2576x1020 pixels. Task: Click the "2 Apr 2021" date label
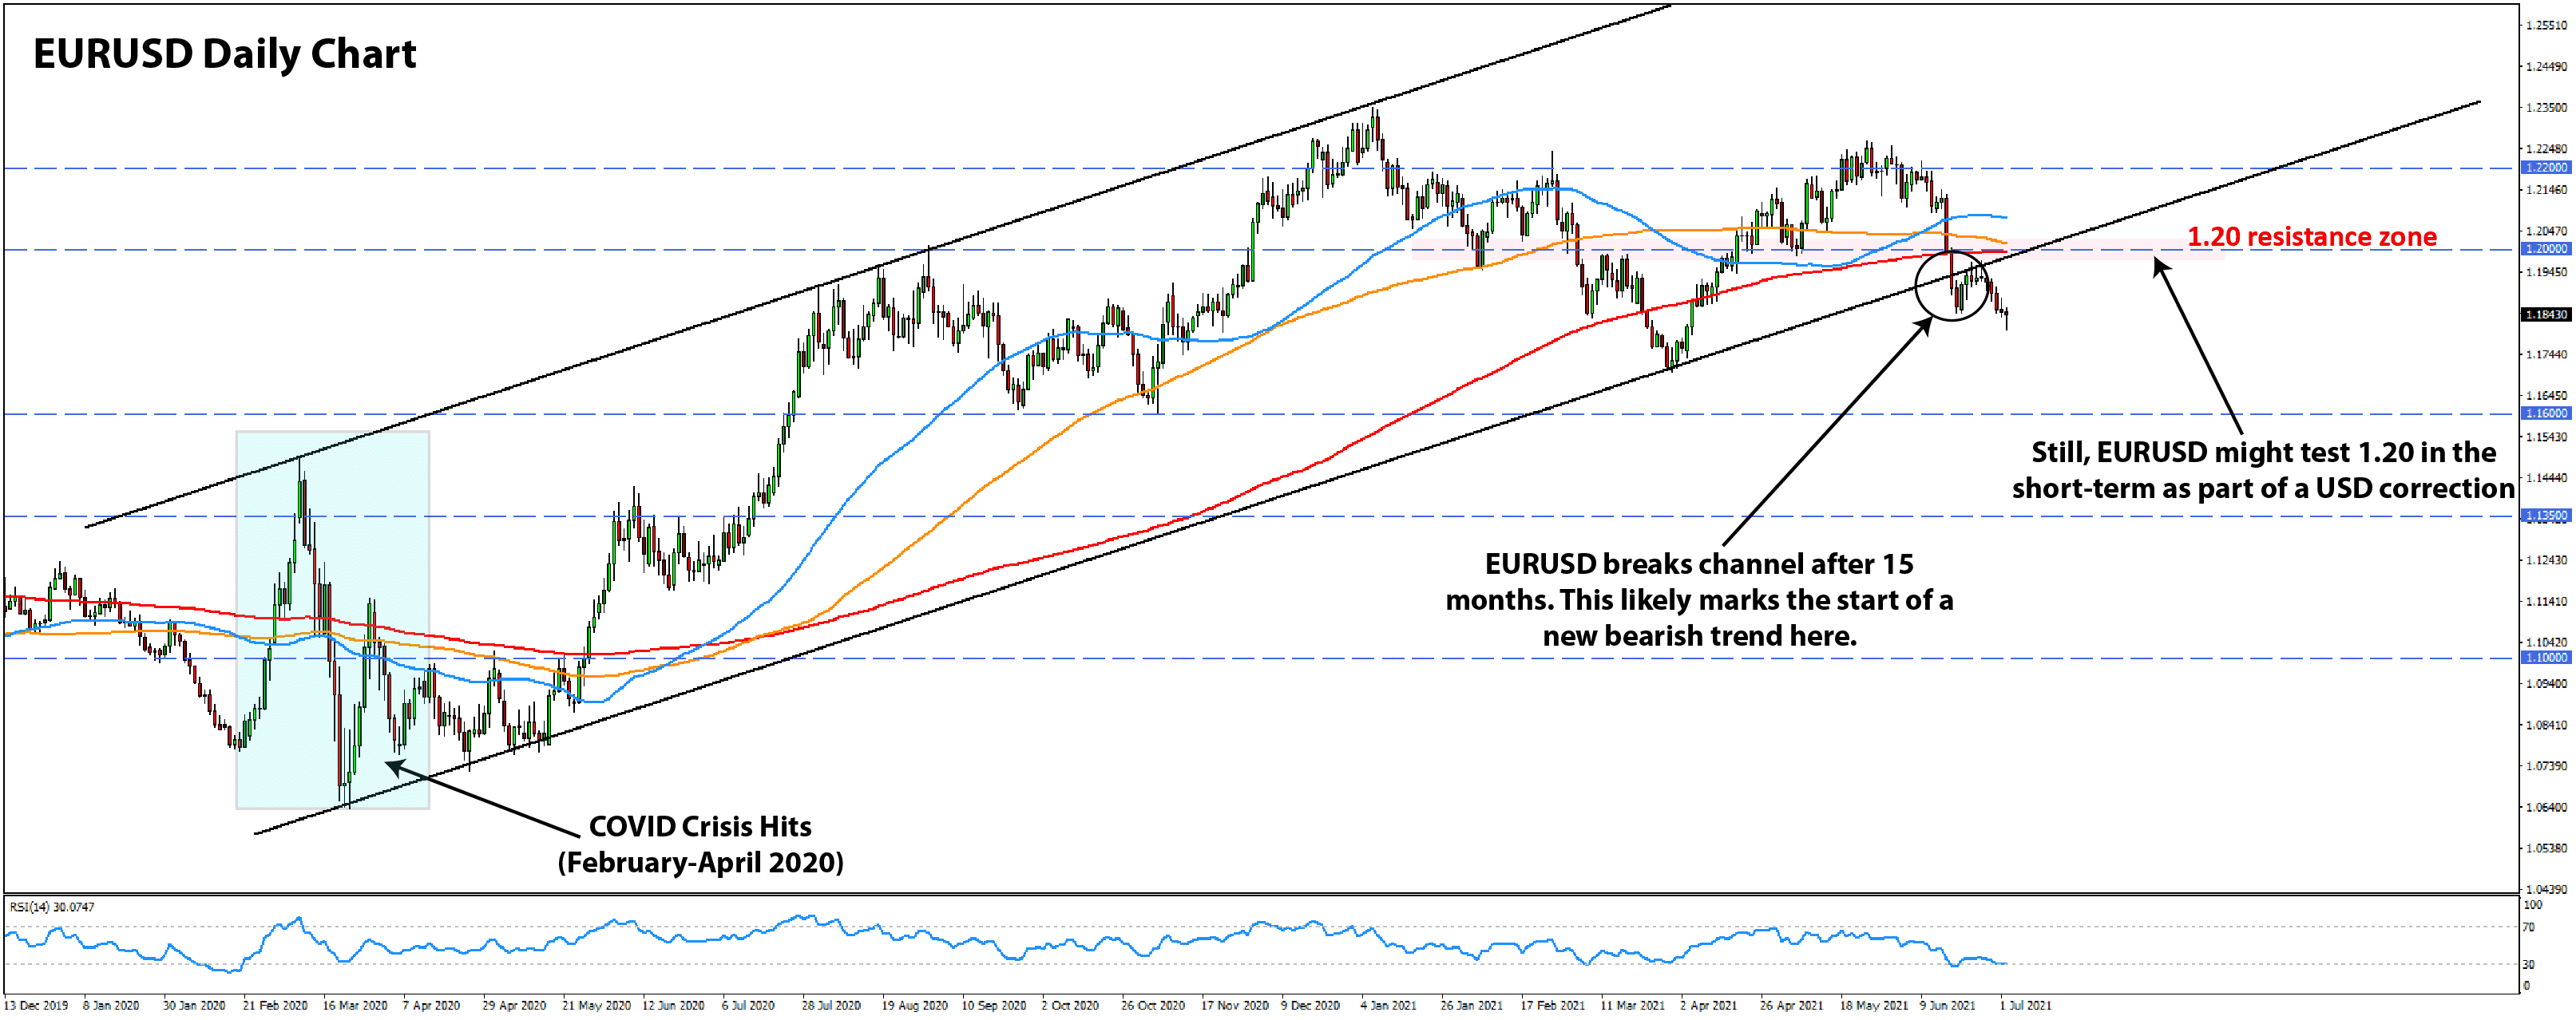click(1708, 1005)
